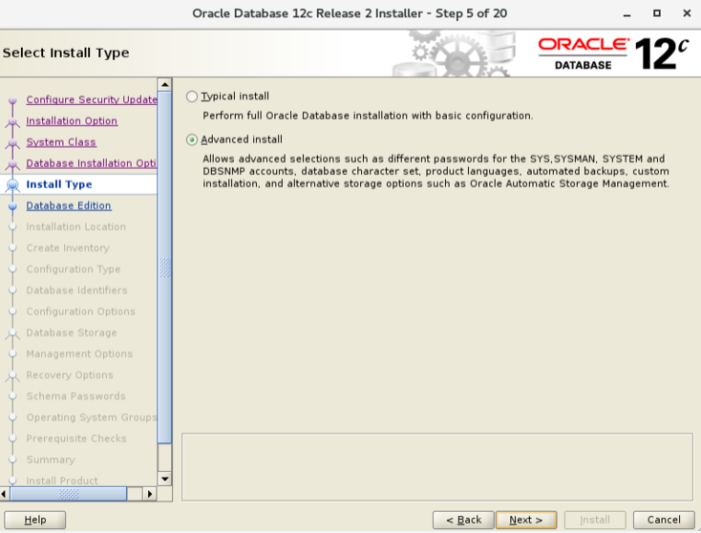
Task: Click the Database Identifiers step text
Action: coord(76,290)
